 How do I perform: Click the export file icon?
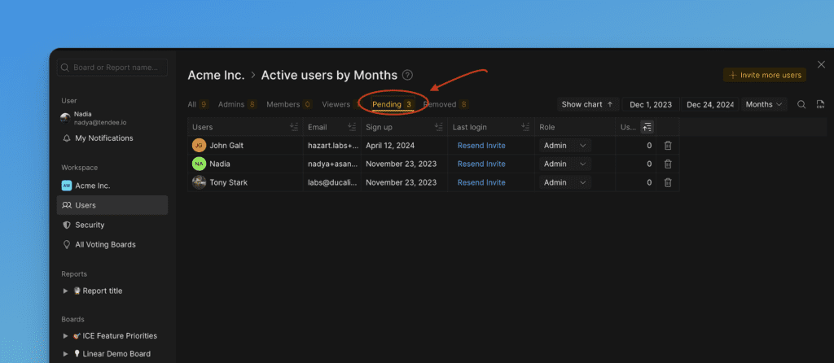[x=821, y=104]
